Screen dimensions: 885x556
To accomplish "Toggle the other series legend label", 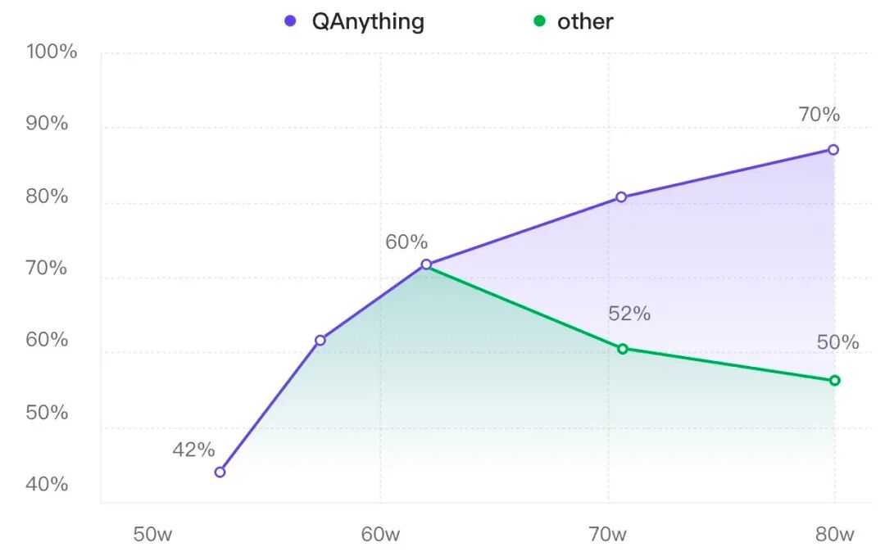I will 585,21.
